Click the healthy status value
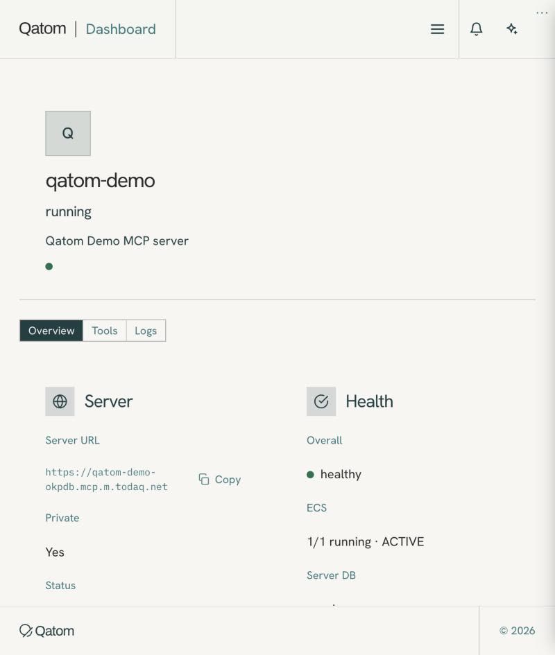The image size is (555, 655). [x=341, y=475]
